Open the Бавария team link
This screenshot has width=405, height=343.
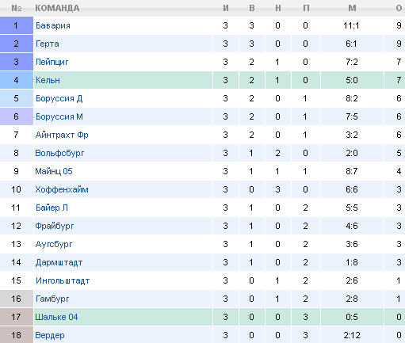coord(53,25)
